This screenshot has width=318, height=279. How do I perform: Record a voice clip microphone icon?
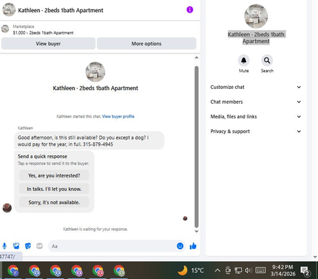point(4,246)
